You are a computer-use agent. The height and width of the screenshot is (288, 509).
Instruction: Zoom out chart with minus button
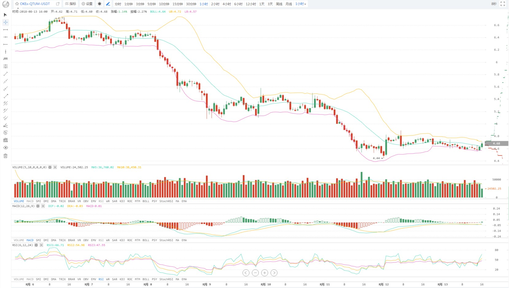(x=255, y=273)
